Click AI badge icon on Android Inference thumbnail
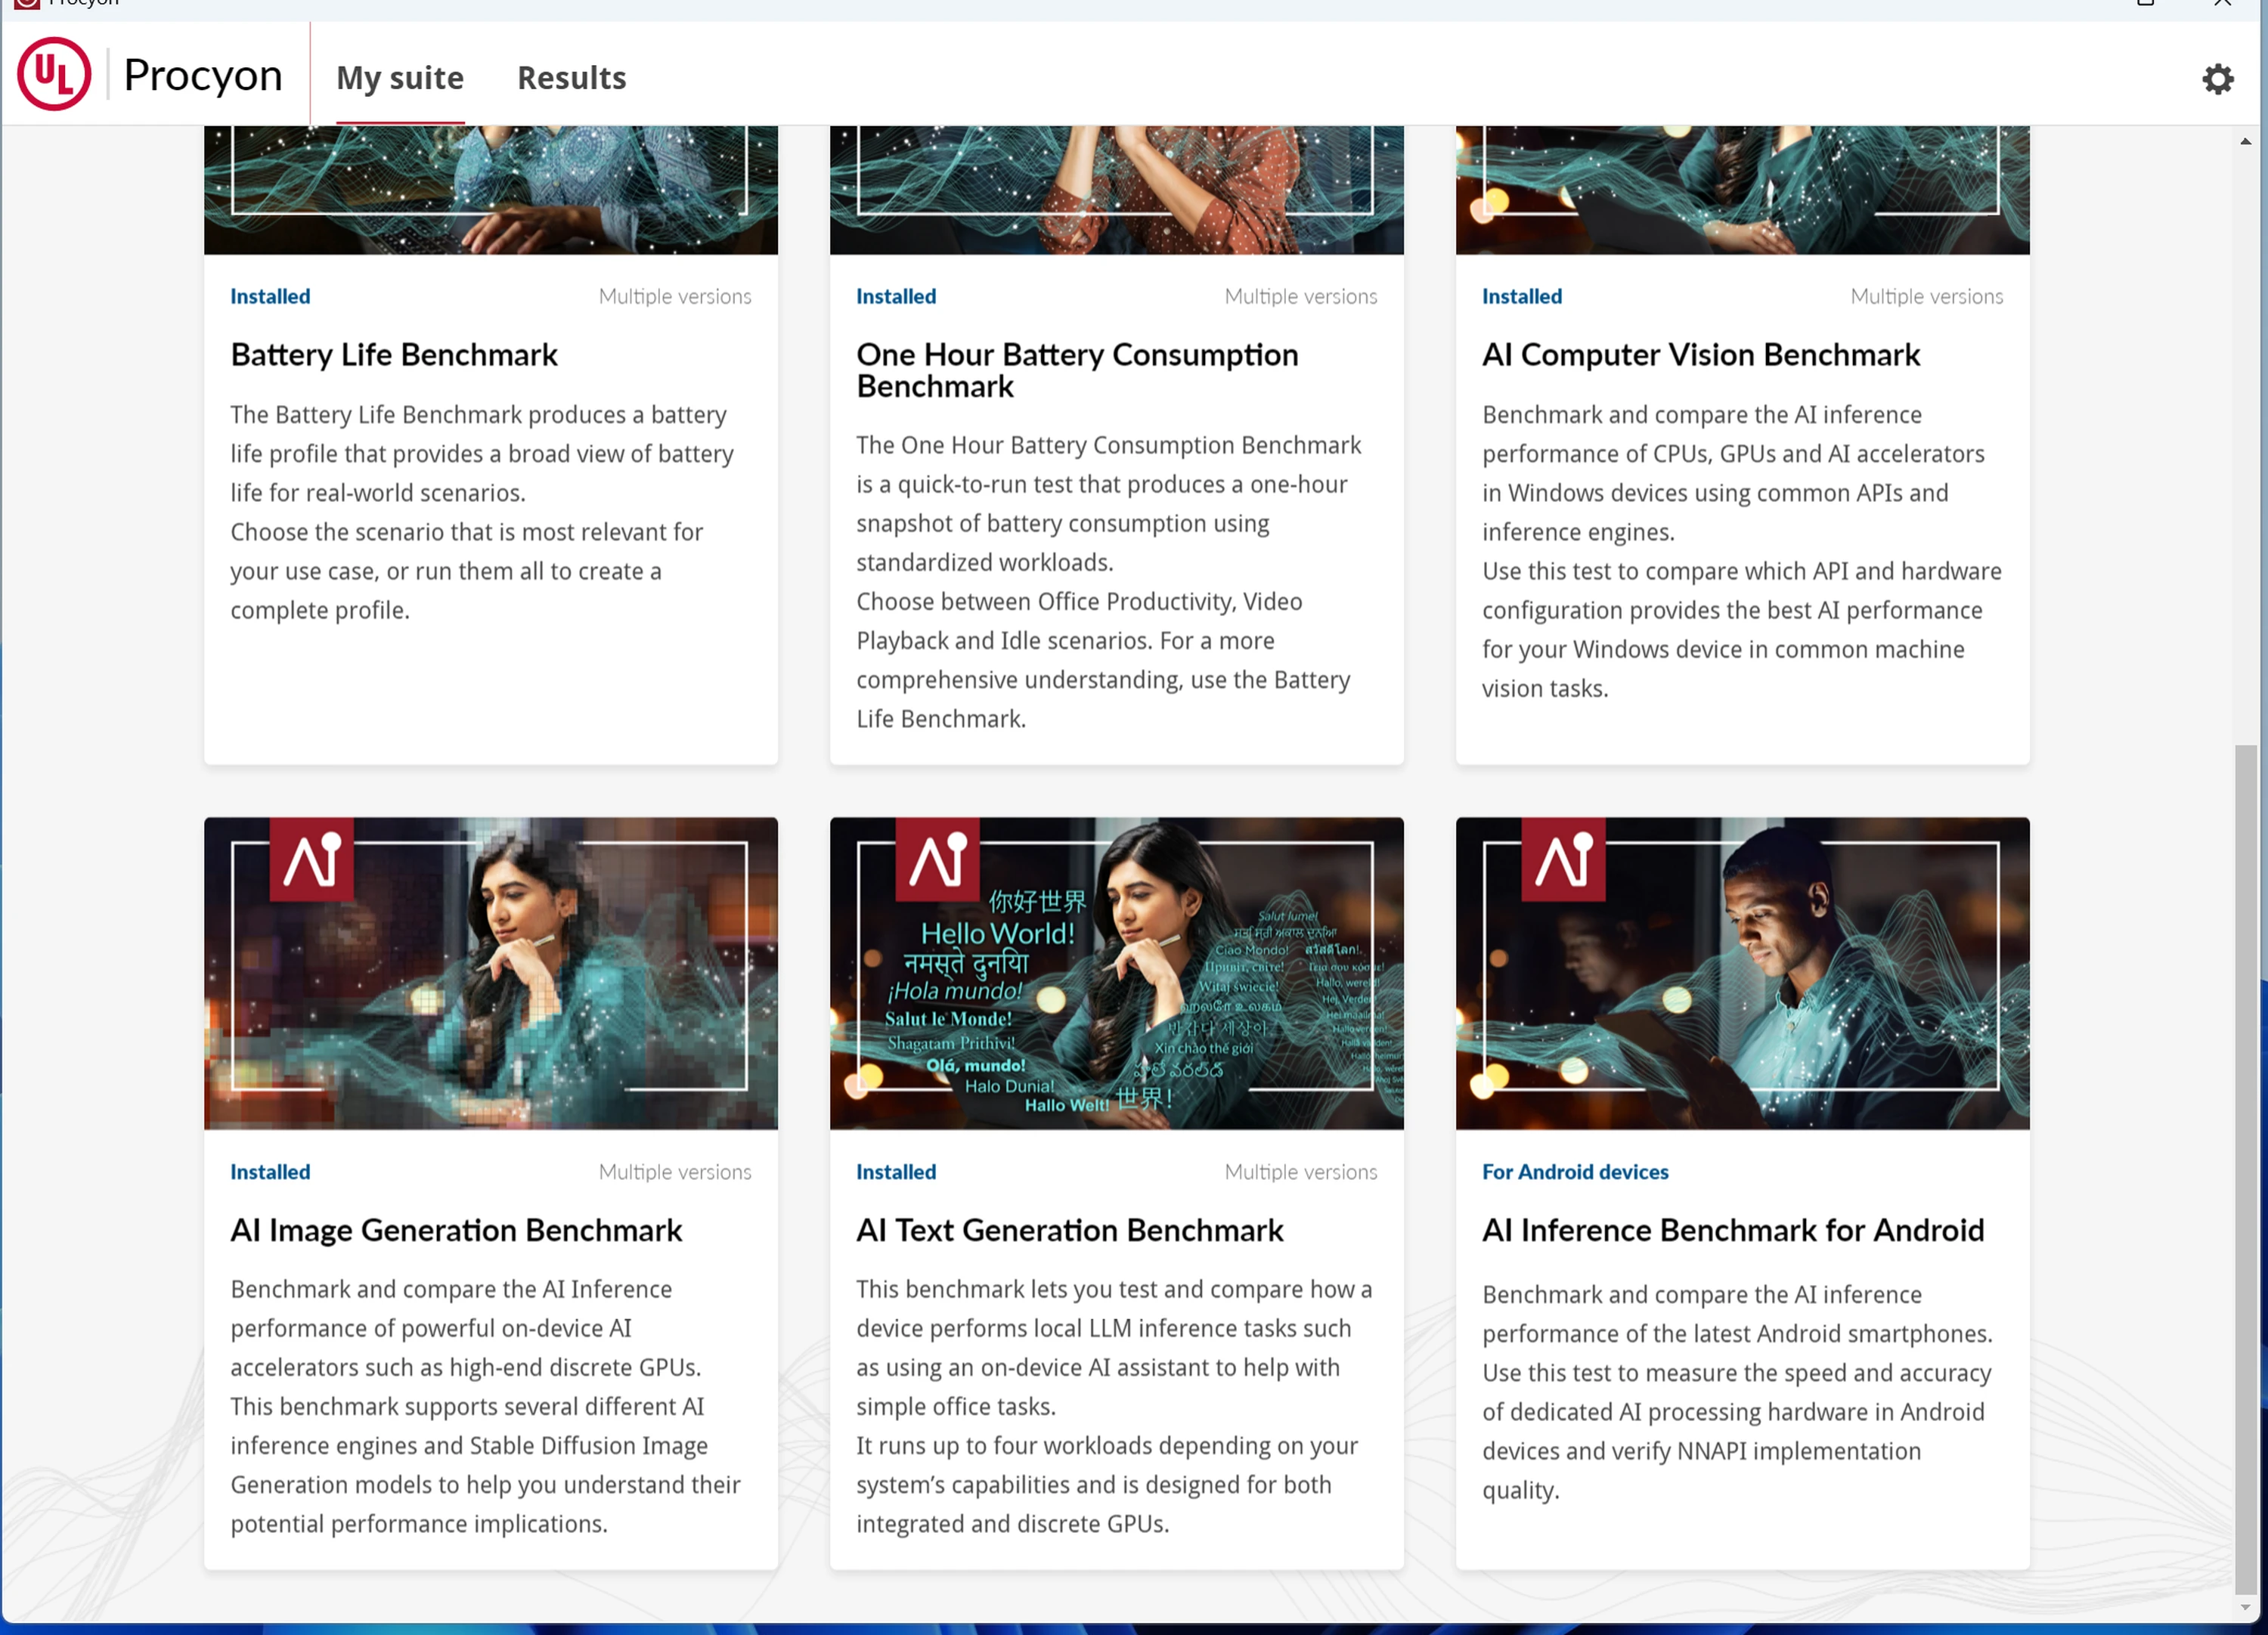This screenshot has width=2268, height=1635. [x=1563, y=858]
